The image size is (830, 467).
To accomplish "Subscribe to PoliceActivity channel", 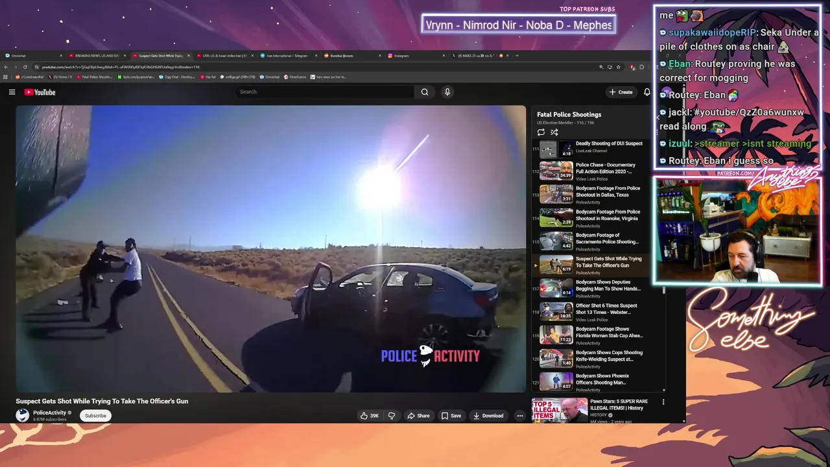I will pos(95,416).
